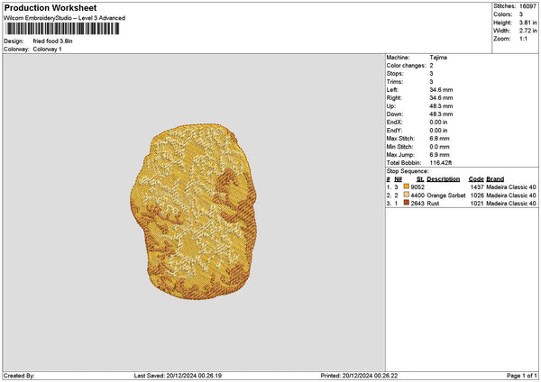Screen dimensions: 541x382
Task: Click thread code 1026
Action: point(477,196)
